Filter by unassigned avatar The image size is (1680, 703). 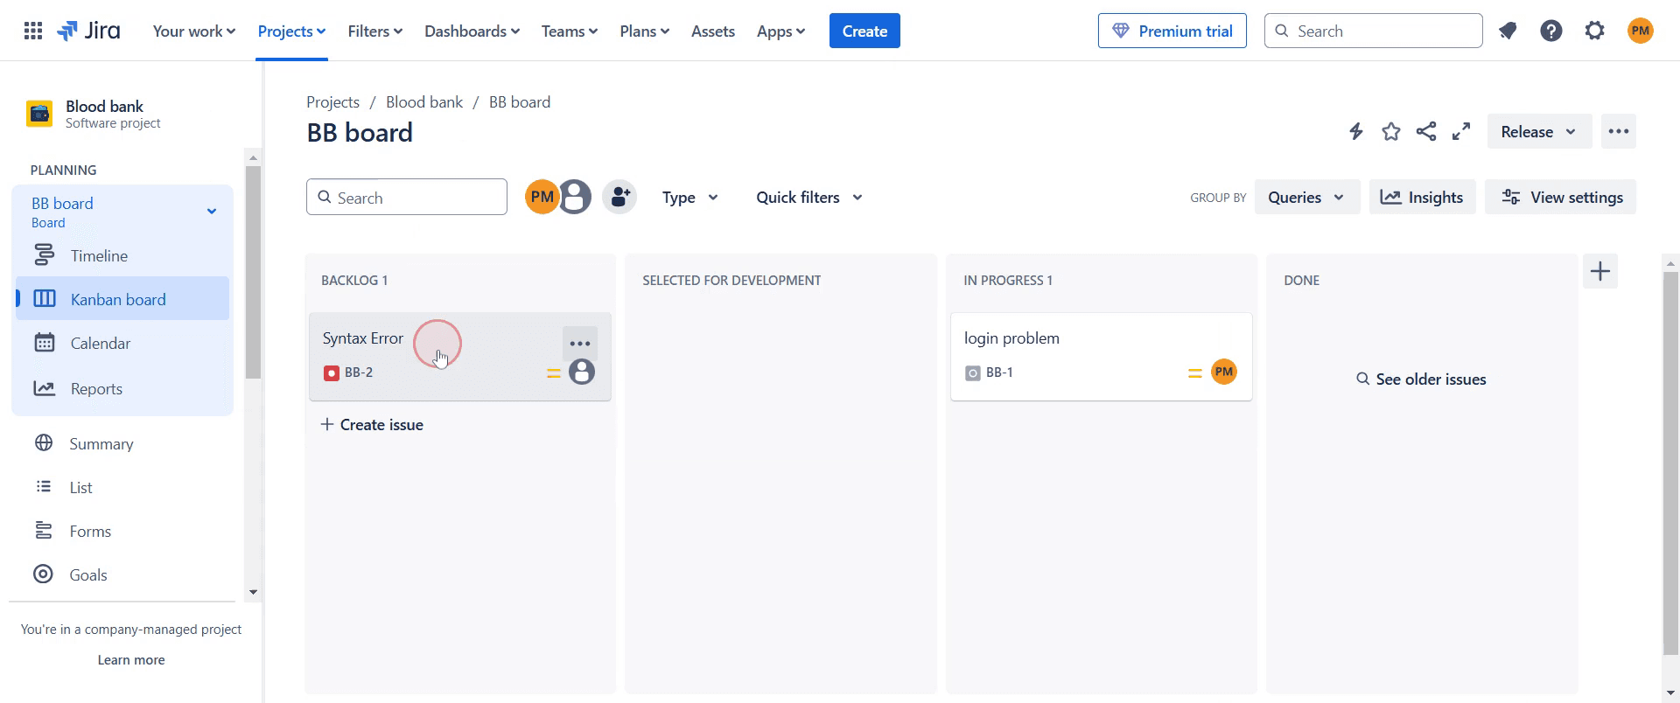tap(575, 198)
